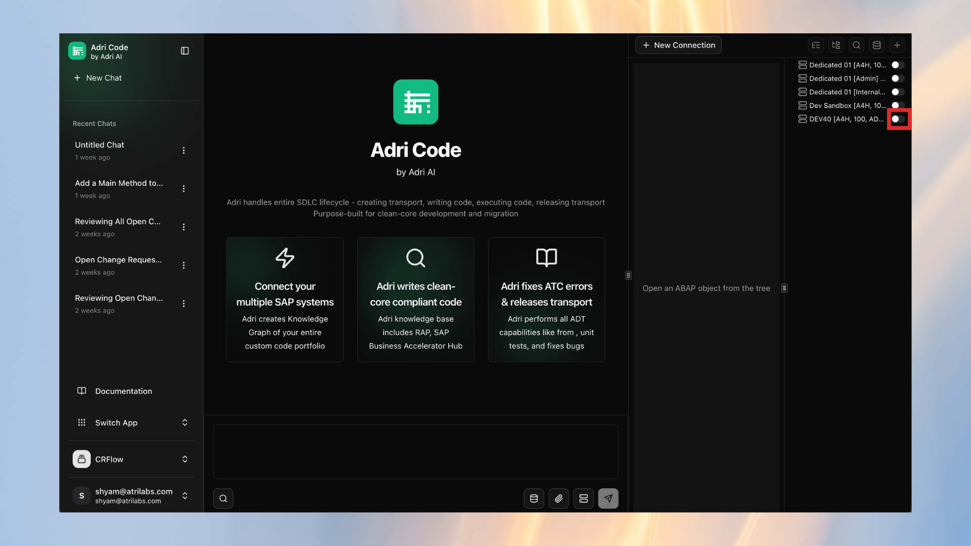Enable the Dedicated 01 [Admin] connection toggle

point(898,78)
